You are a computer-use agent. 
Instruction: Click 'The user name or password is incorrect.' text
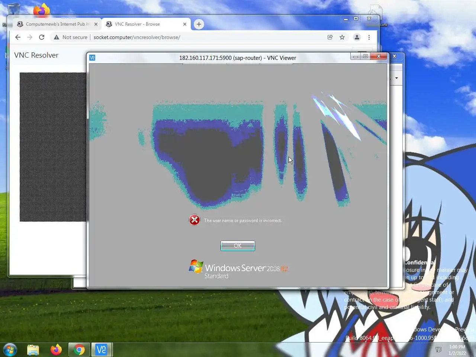(x=243, y=221)
